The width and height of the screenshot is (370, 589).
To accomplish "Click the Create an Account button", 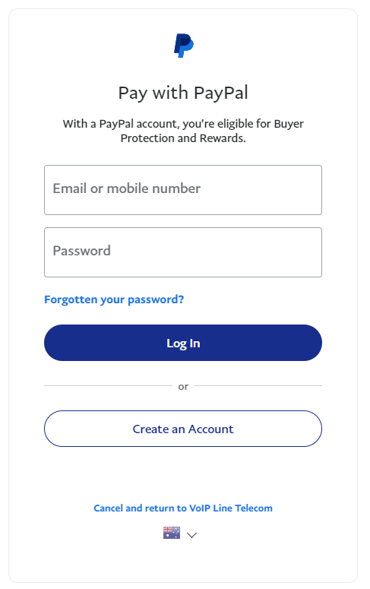I will (183, 429).
